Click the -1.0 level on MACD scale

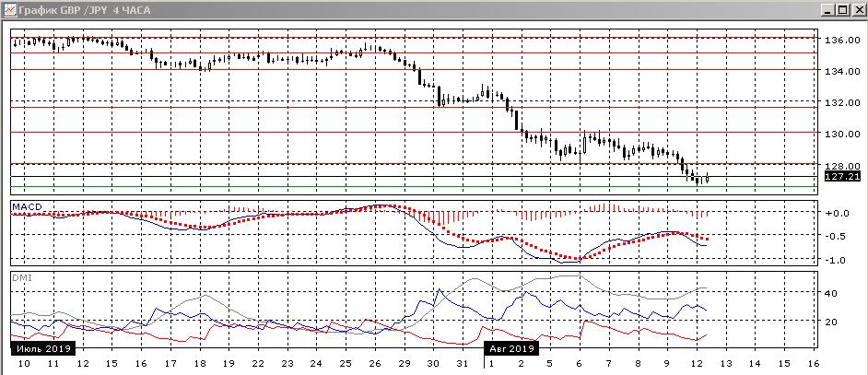pyautogui.click(x=835, y=260)
